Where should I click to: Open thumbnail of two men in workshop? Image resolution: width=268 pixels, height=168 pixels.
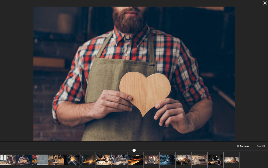click(x=200, y=160)
